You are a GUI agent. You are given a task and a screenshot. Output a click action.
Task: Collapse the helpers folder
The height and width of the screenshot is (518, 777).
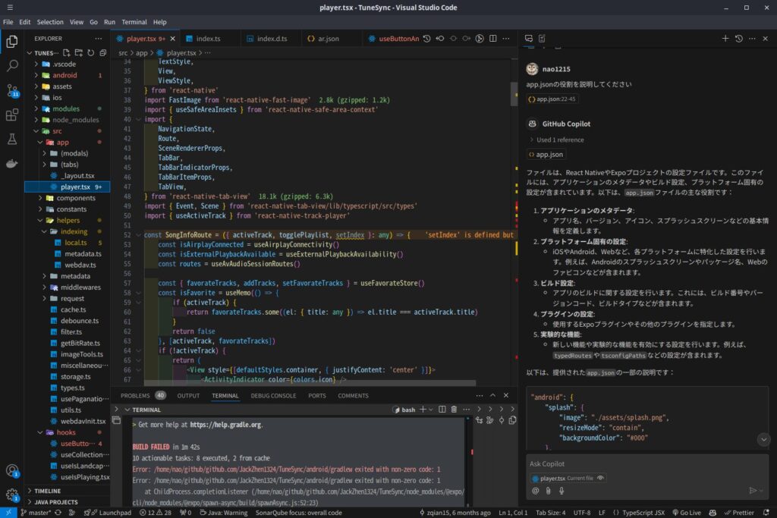(68, 220)
